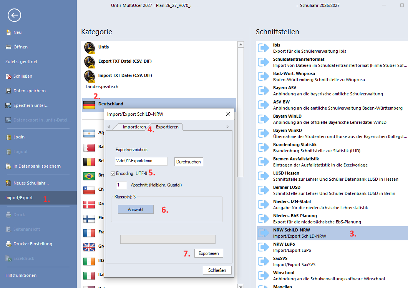Switch to the Exportieren tab

pyautogui.click(x=167, y=127)
